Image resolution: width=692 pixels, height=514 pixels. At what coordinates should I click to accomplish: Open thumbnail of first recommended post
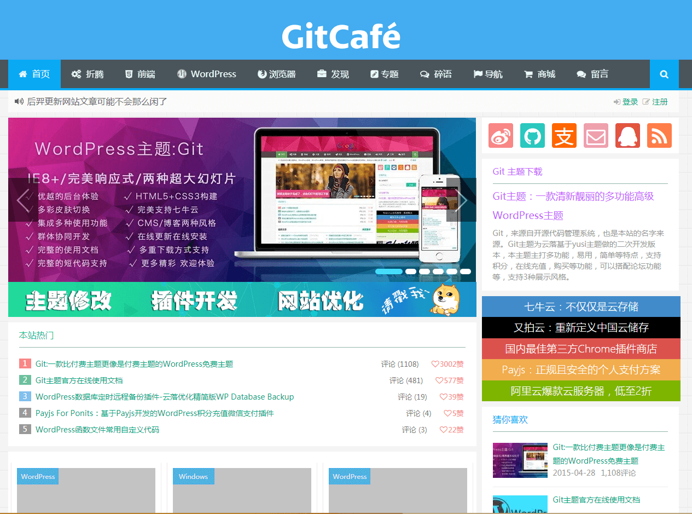click(520, 460)
